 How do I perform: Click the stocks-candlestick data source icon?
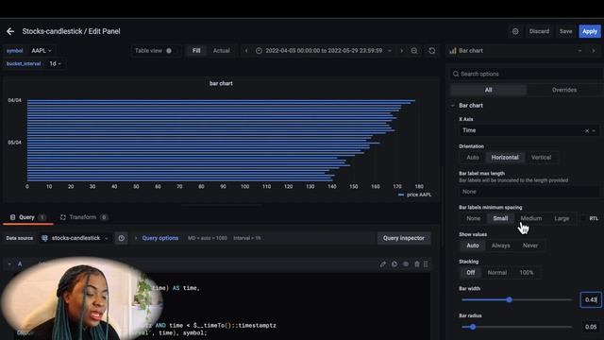click(x=44, y=238)
